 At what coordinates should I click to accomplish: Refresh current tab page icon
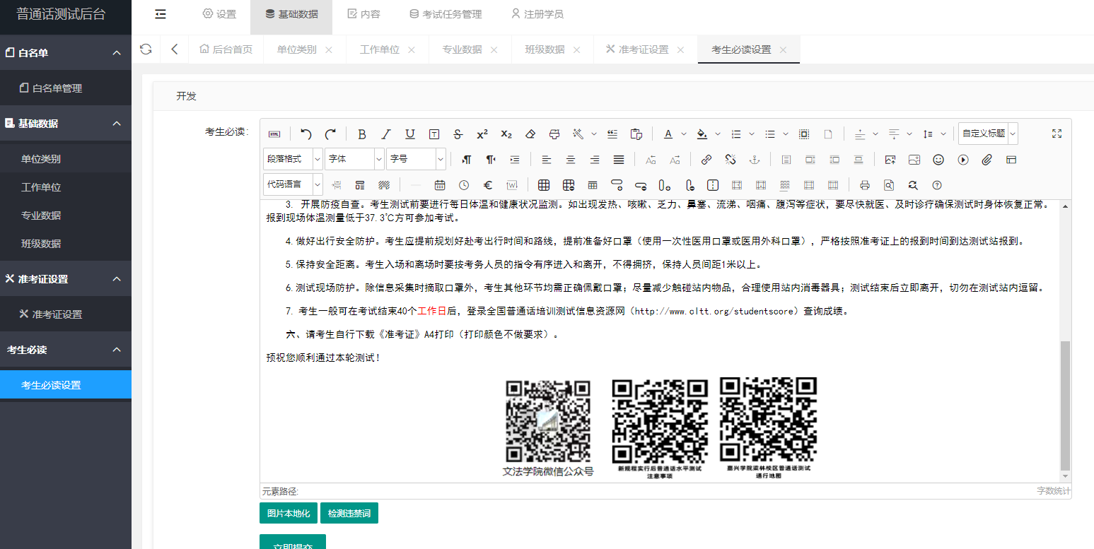(146, 49)
